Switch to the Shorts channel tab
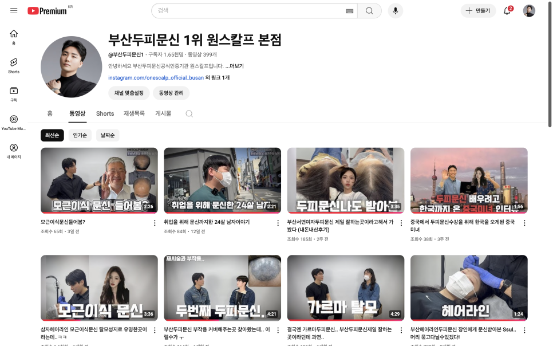 [x=105, y=113]
